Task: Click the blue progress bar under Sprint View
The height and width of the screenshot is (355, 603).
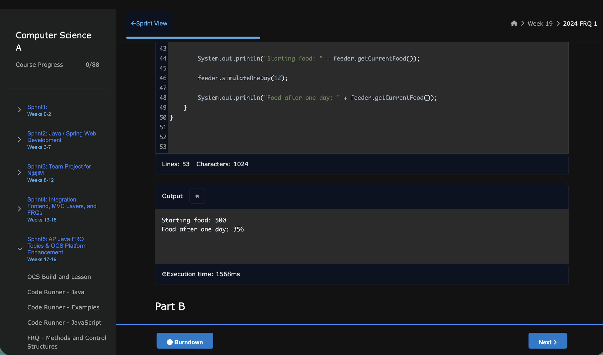Action: pos(193,38)
